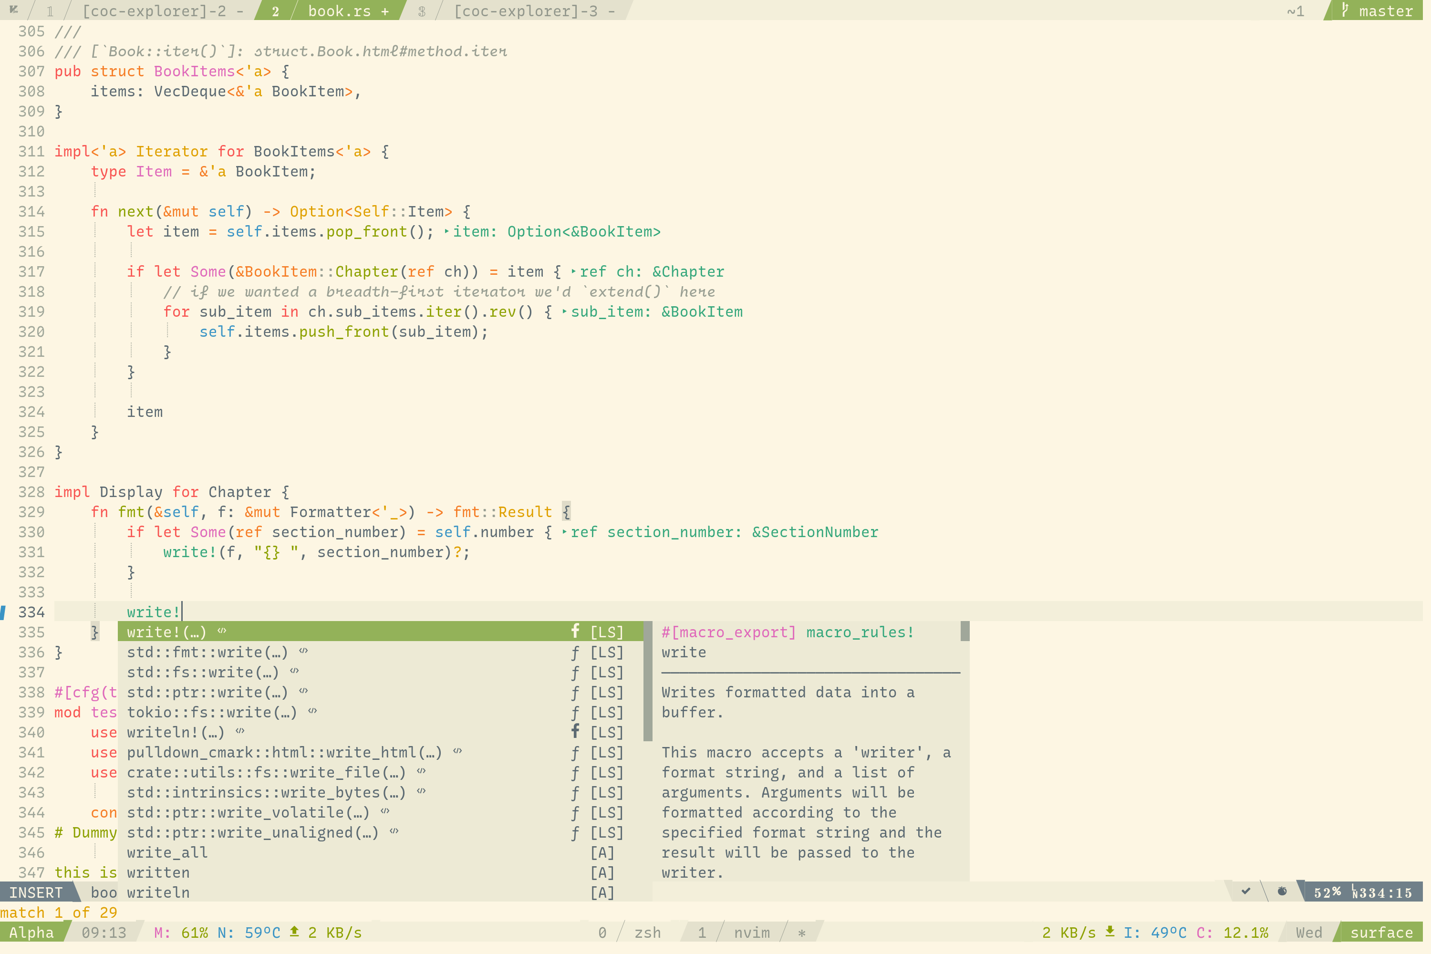Select the pulldown_cmark write_html completion
1431x954 pixels.
click(283, 753)
